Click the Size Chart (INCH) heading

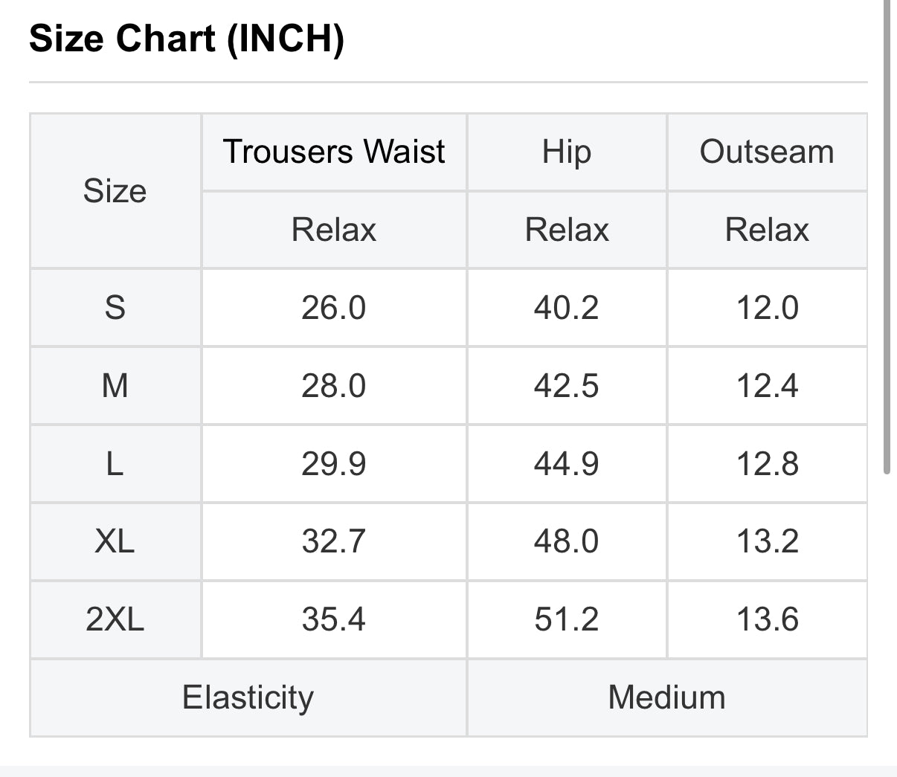187,39
